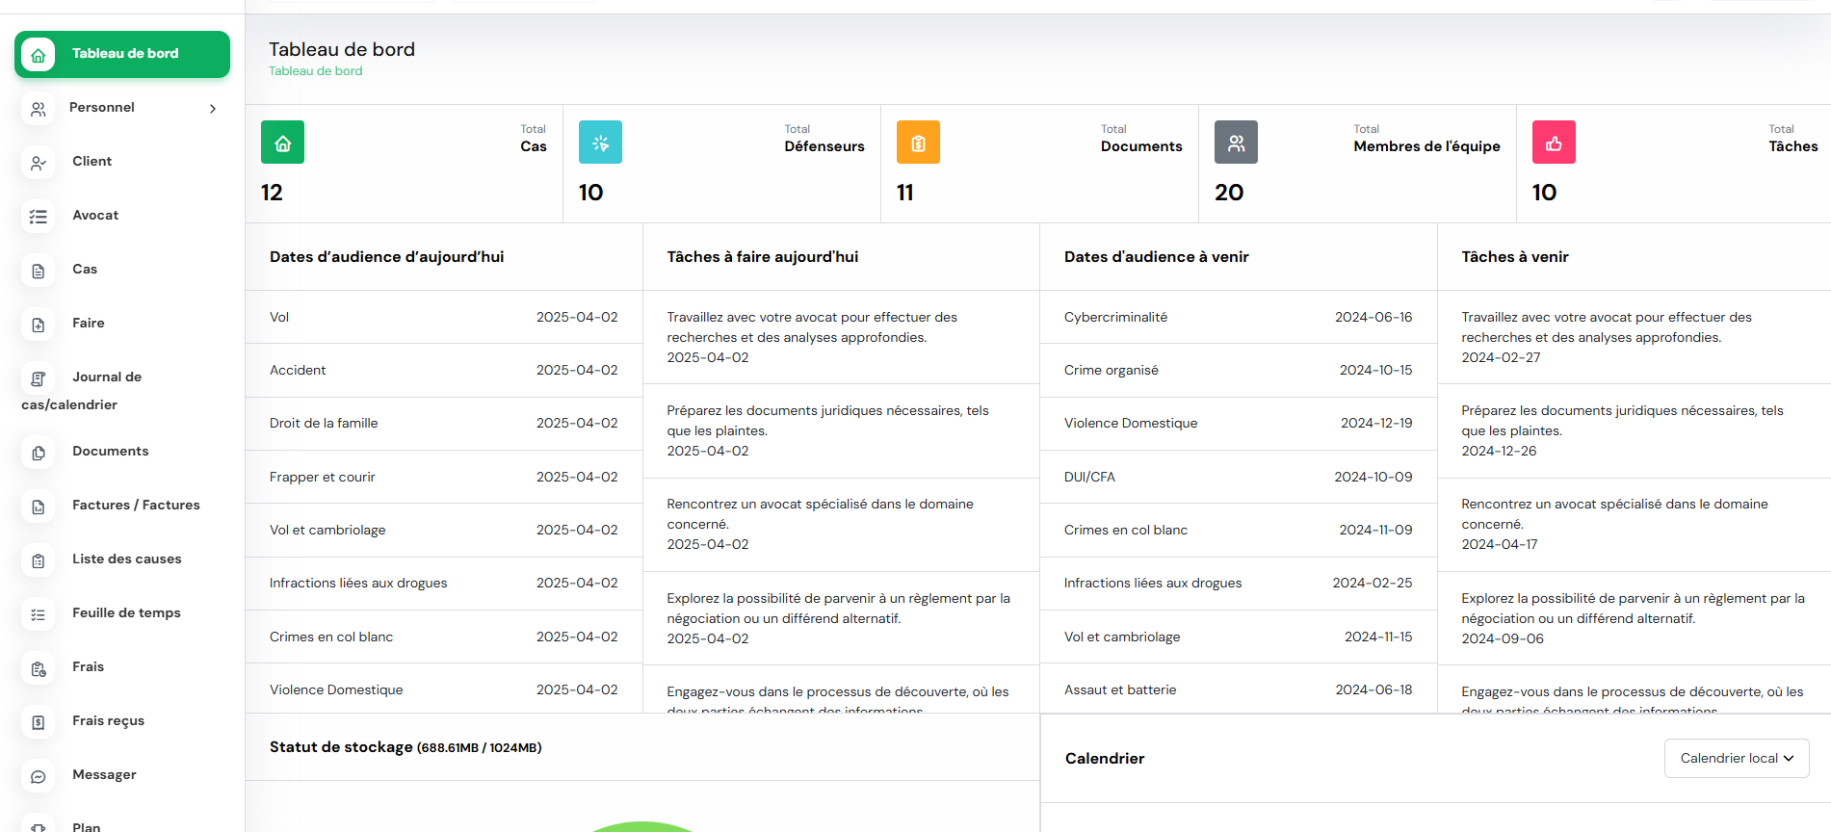This screenshot has width=1831, height=832.
Task: Open Journal de cas/calendrier in the sidebar
Action: (x=106, y=377)
